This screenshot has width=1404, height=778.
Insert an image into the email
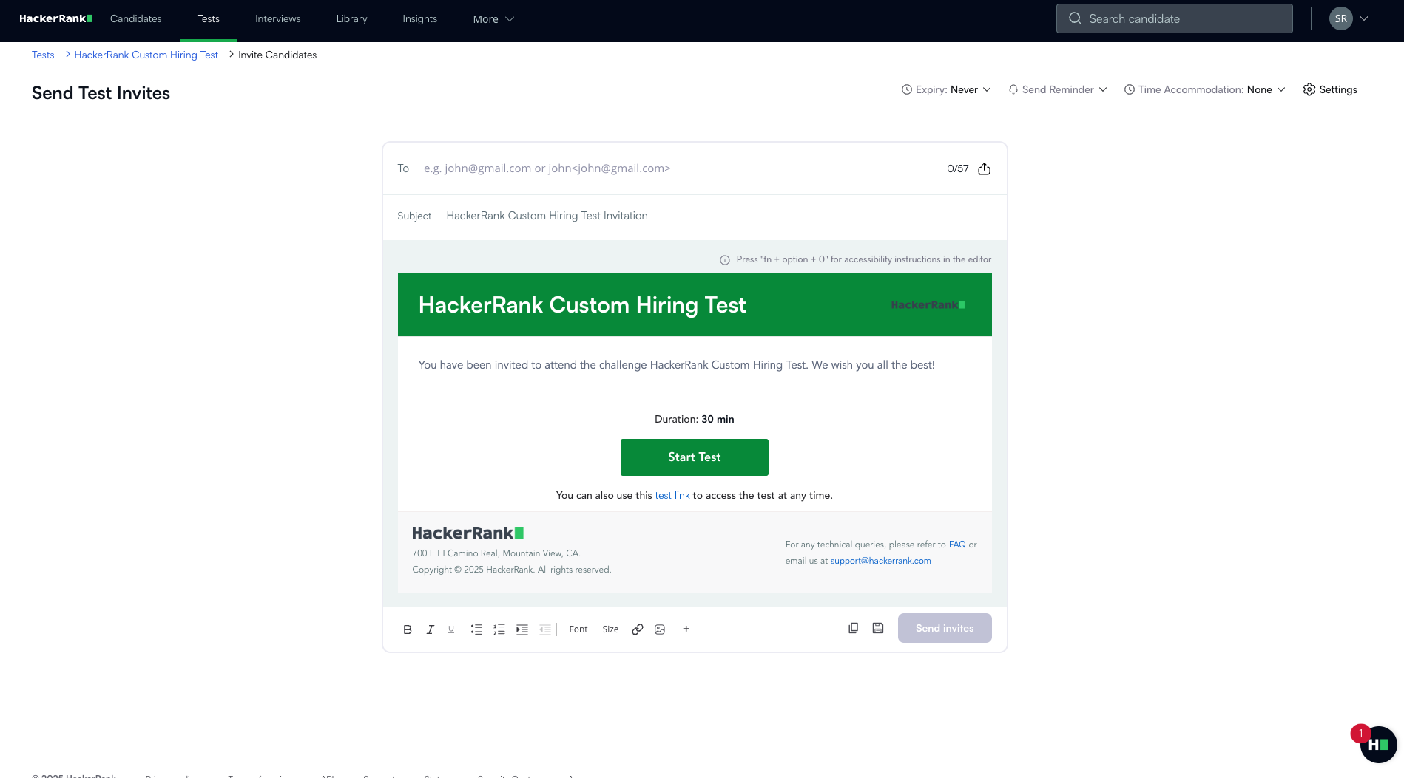point(660,629)
